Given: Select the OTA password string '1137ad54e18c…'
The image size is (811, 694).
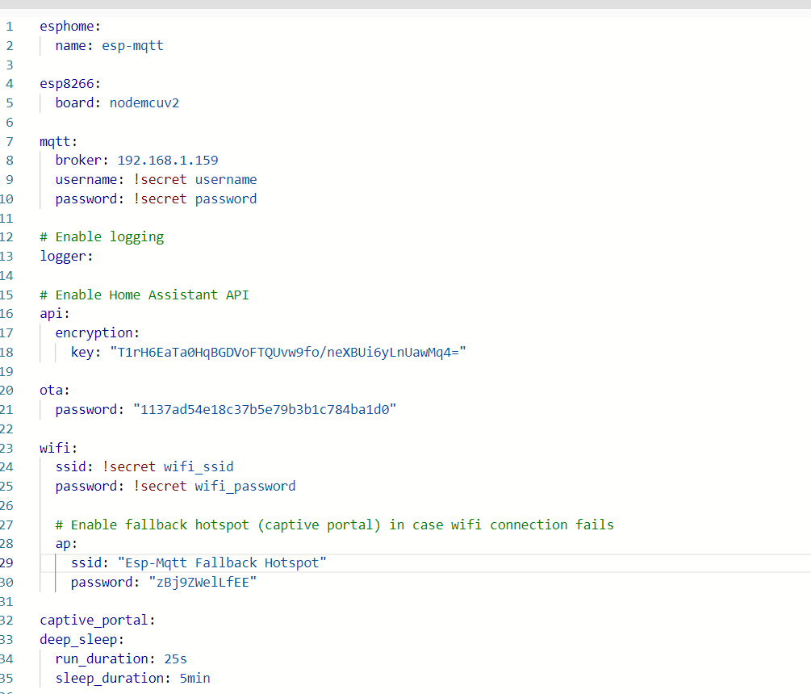Looking at the screenshot, I should point(265,410).
